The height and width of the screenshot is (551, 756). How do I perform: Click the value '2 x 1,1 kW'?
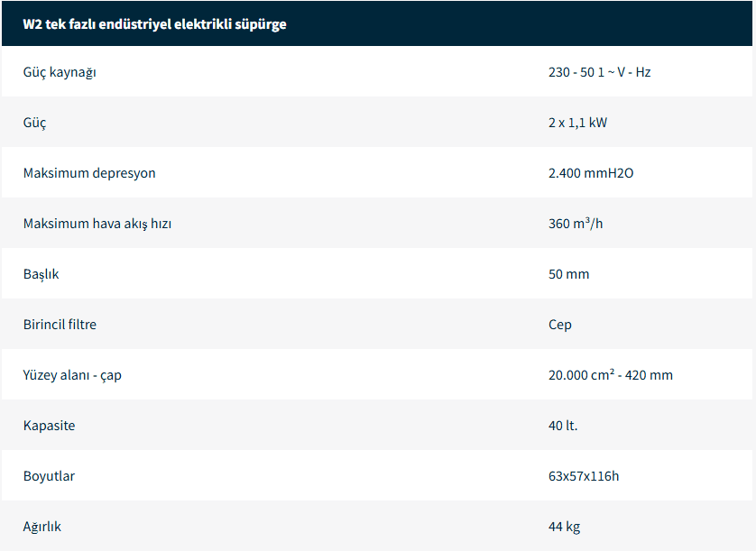coord(577,123)
